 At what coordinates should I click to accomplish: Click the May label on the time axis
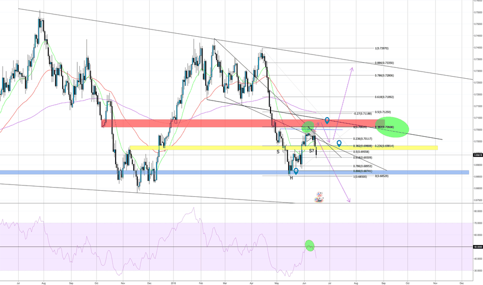(x=276, y=282)
